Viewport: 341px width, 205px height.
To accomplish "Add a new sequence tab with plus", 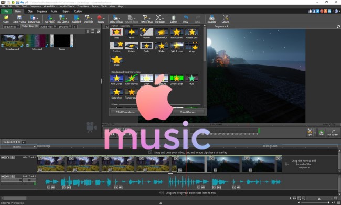I will click(x=24, y=142).
